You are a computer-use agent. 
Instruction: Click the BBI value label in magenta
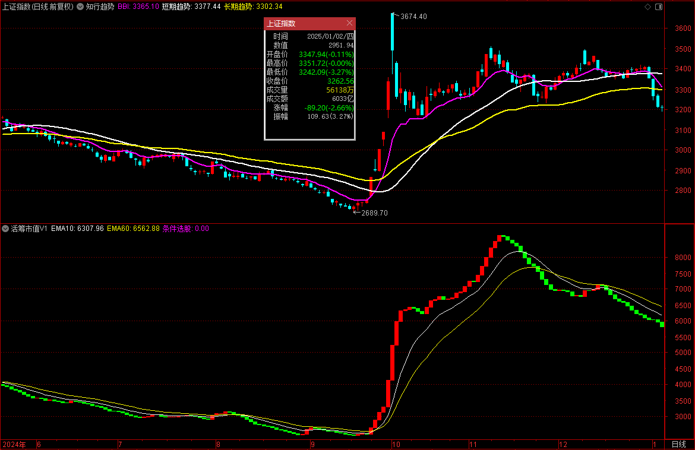coord(138,7)
